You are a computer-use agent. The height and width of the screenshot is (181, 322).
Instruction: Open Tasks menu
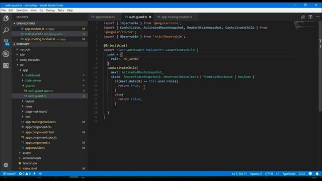coord(60,10)
